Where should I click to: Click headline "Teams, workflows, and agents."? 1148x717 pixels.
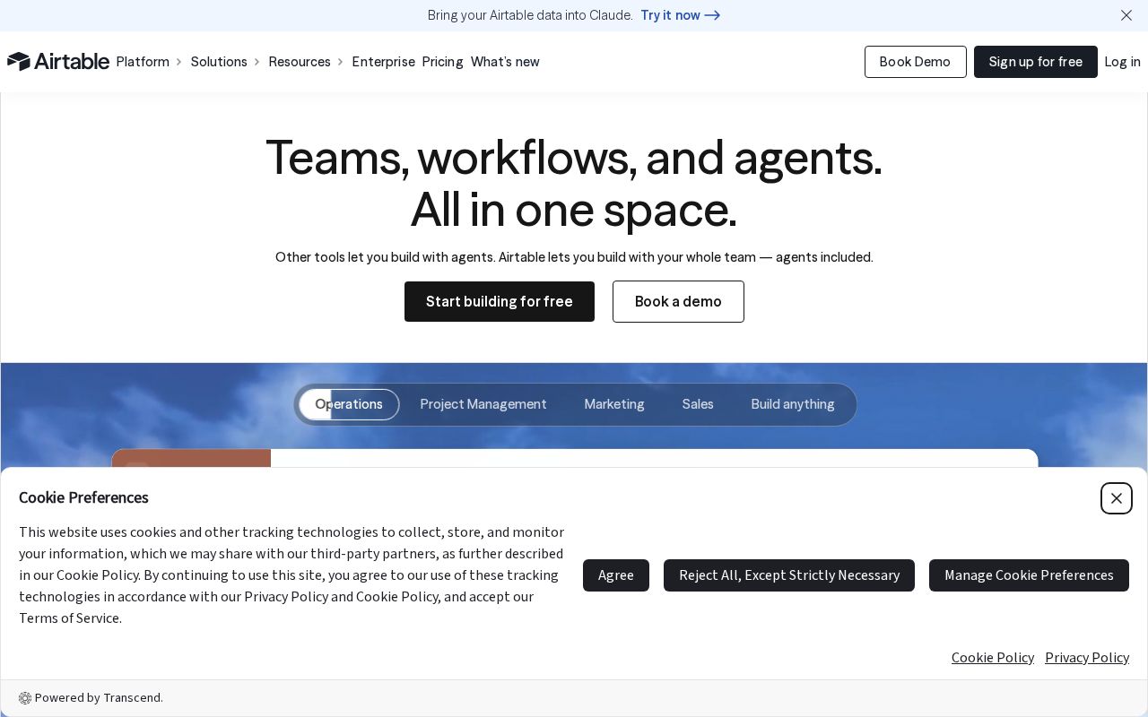pyautogui.click(x=574, y=158)
